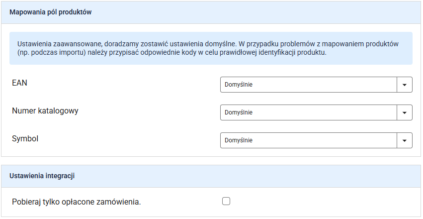Click the EAN field label
Screen dimensions: 423x219
pos(19,83)
